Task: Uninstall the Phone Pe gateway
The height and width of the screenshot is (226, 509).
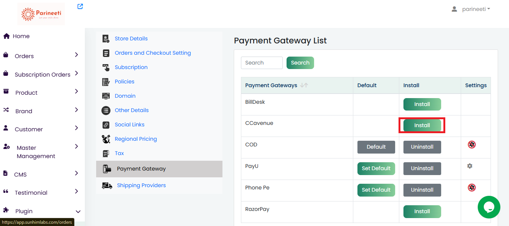Action: [422, 190]
